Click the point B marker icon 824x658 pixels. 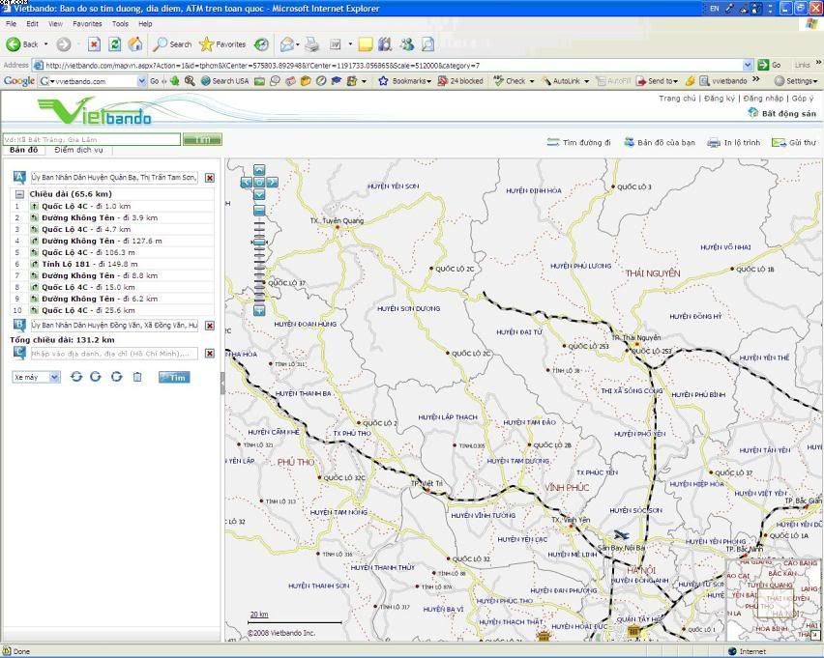[19, 326]
